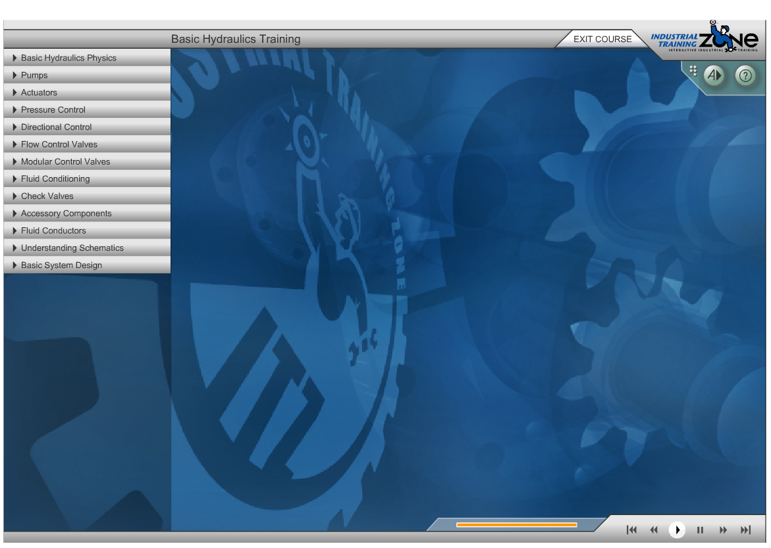The image size is (771, 548).
Task: Expand the Understanding Schematics arrow
Action: [14, 248]
